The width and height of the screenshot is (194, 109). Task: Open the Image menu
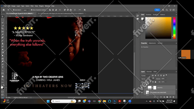13,6
